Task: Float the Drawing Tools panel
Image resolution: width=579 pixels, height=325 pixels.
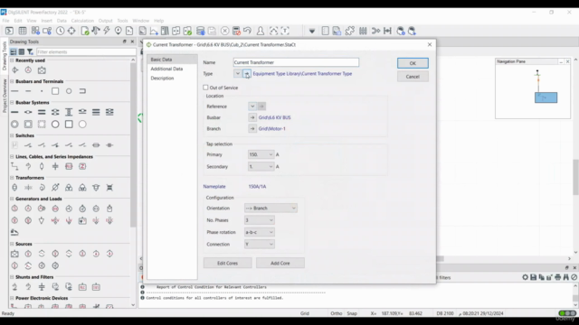Action: [125, 42]
